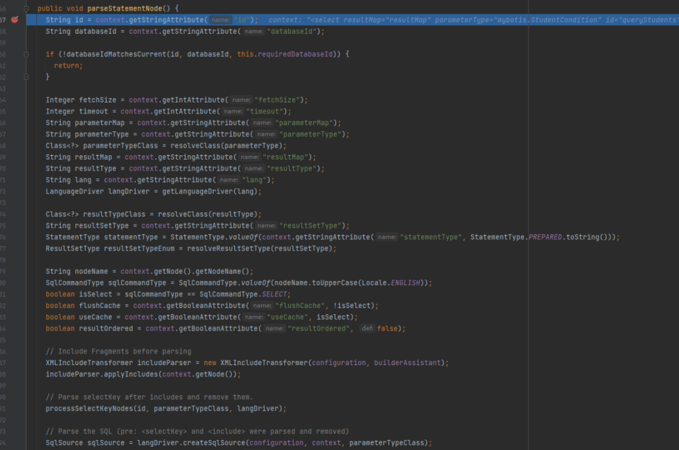Click the "name:" hint before "id"
This screenshot has width=679, height=450.
click(220, 20)
